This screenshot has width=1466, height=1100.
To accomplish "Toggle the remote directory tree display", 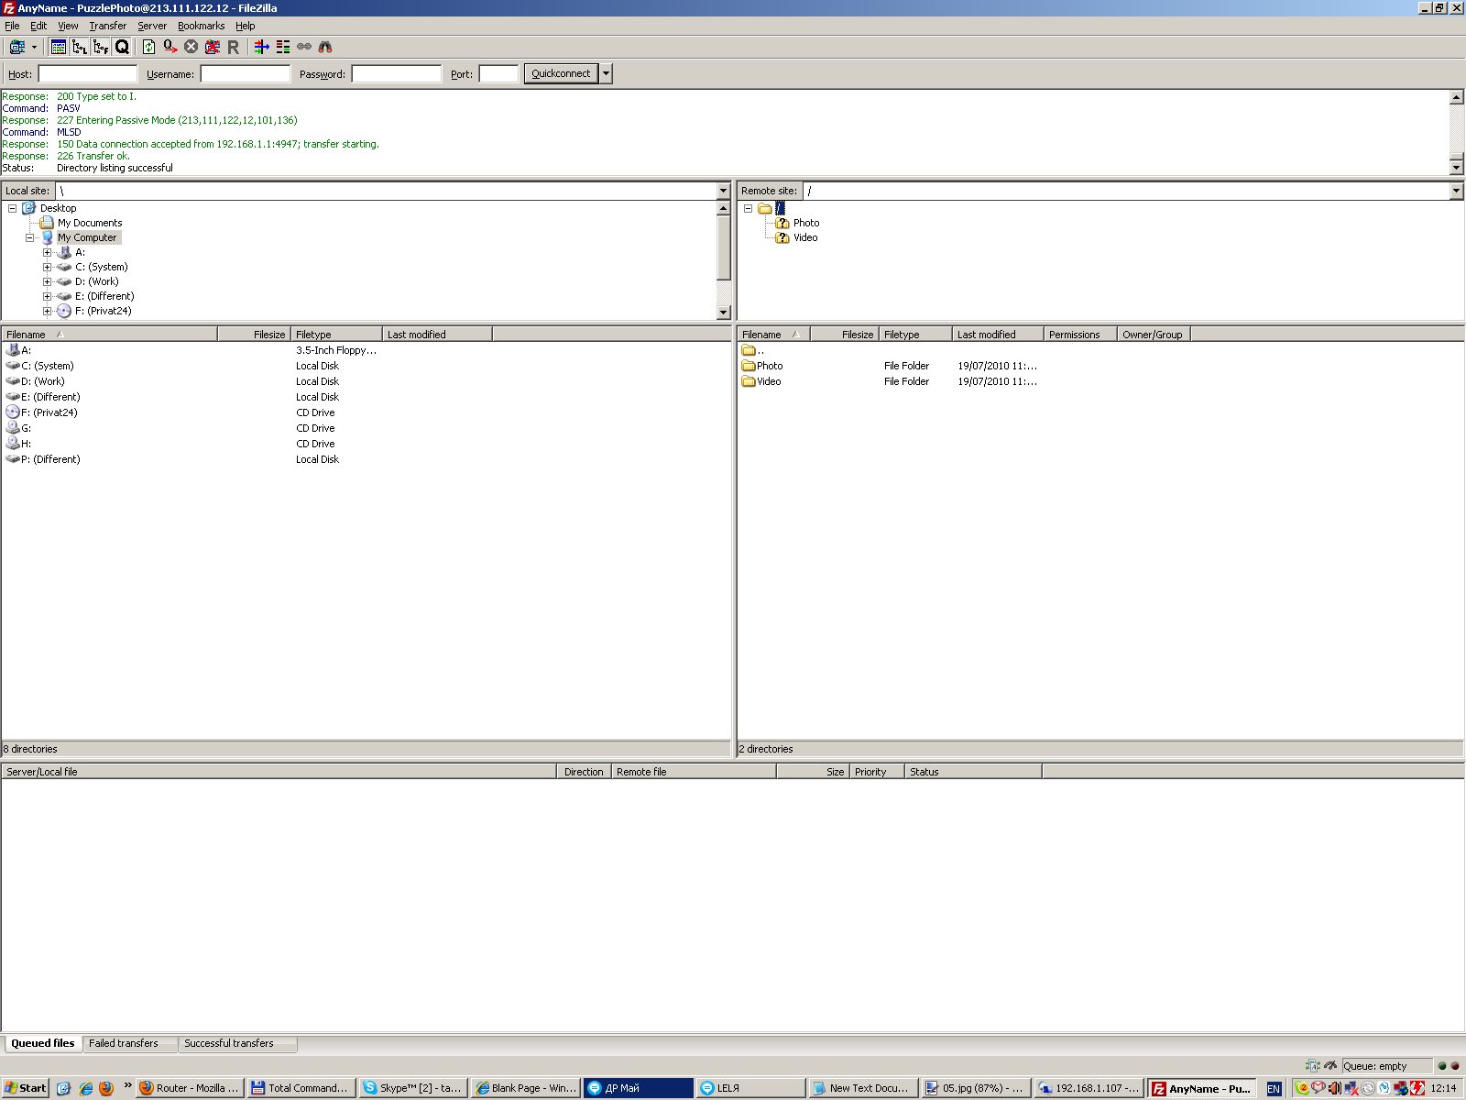I will click(101, 47).
